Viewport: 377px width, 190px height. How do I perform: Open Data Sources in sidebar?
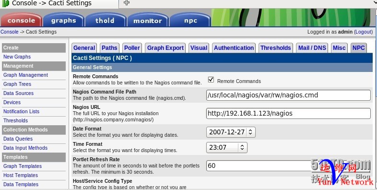click(19, 93)
